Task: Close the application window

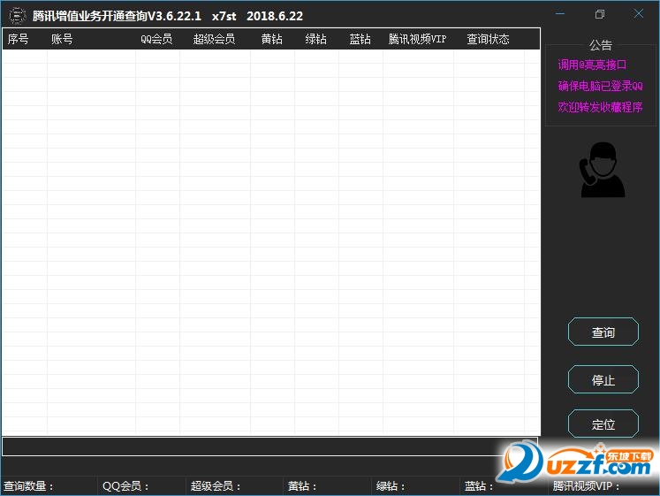Action: (x=639, y=14)
